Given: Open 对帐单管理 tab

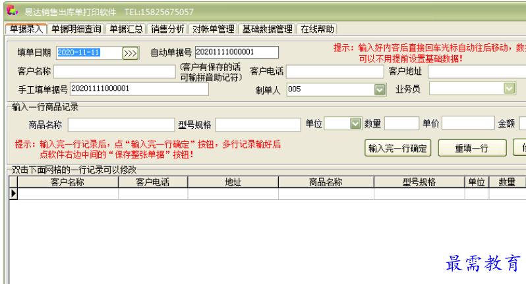Looking at the screenshot, I should click(x=213, y=29).
